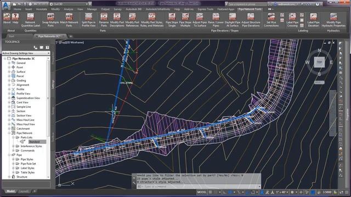
Task: Open the Pipe Elevations / Slopes panel title
Action: (x=225, y=31)
